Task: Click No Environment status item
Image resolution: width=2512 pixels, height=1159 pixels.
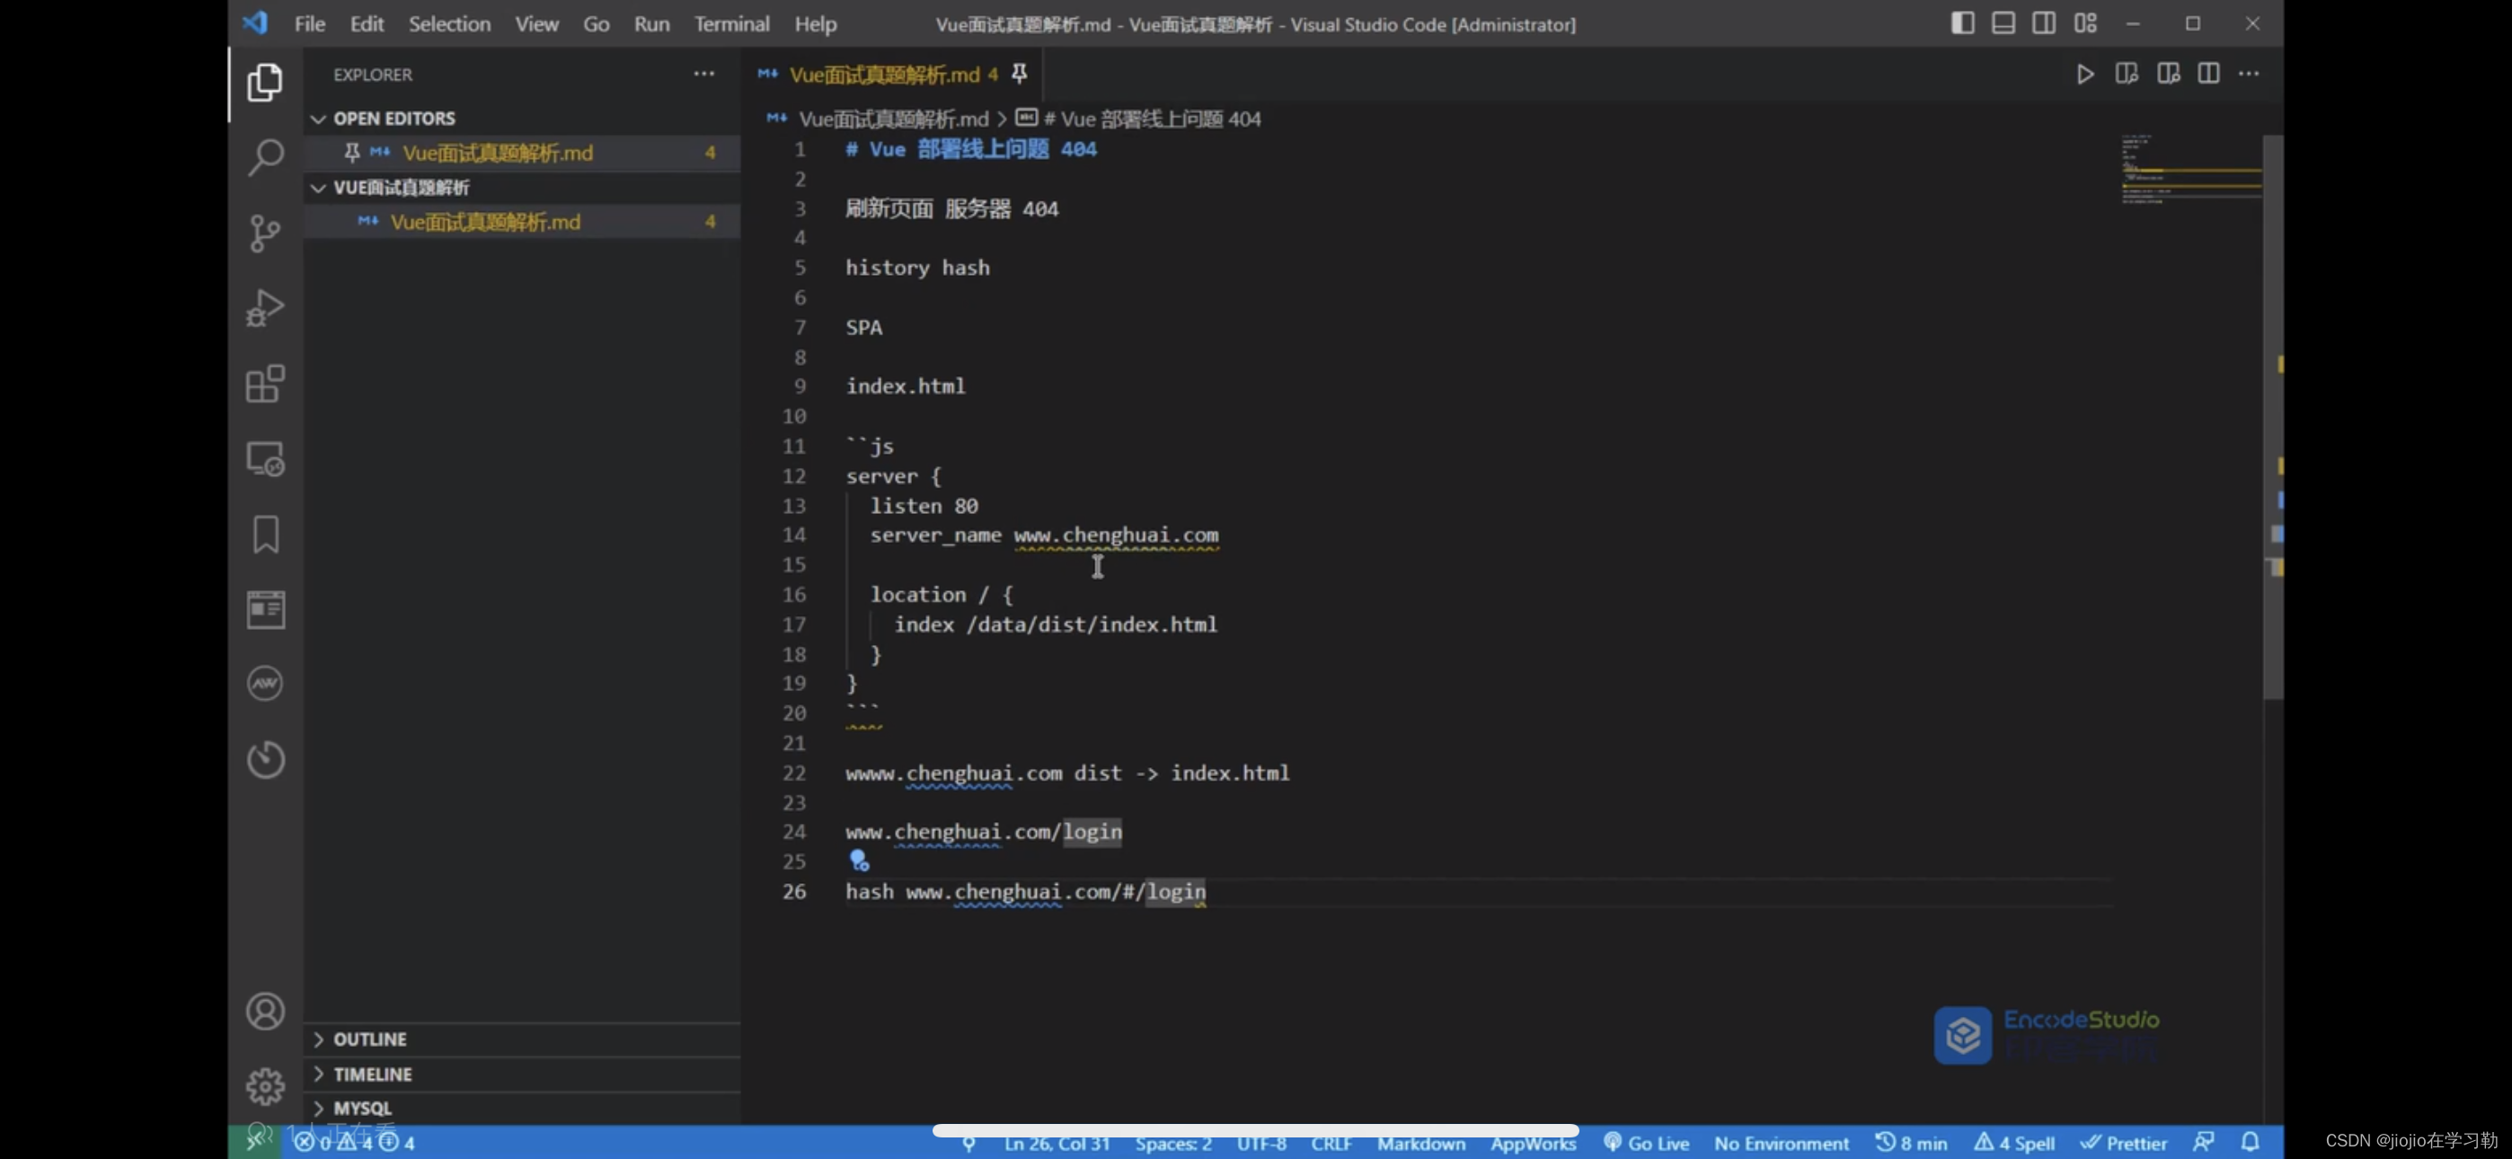Action: click(x=1781, y=1143)
